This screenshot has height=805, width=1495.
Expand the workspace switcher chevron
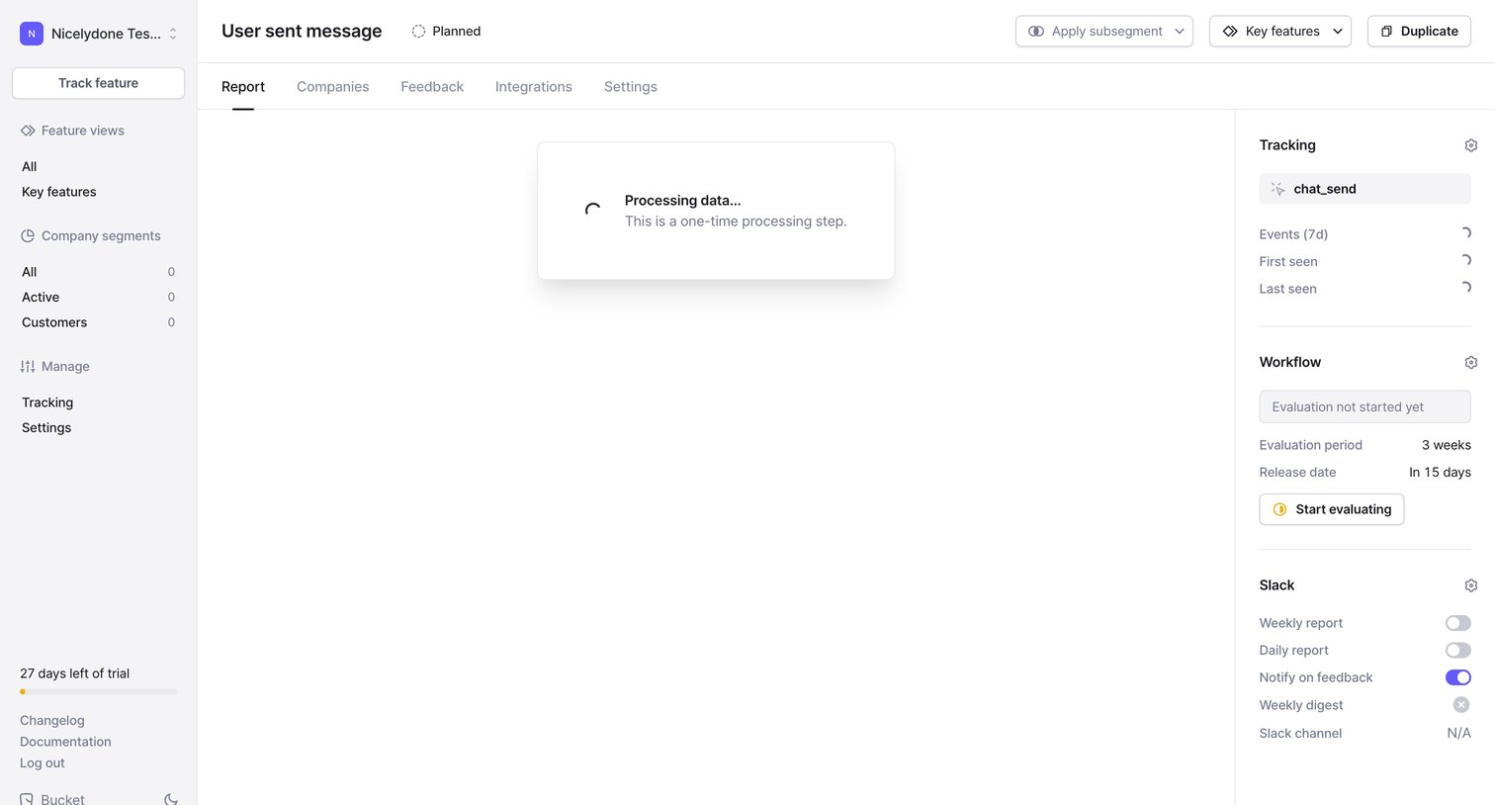173,34
